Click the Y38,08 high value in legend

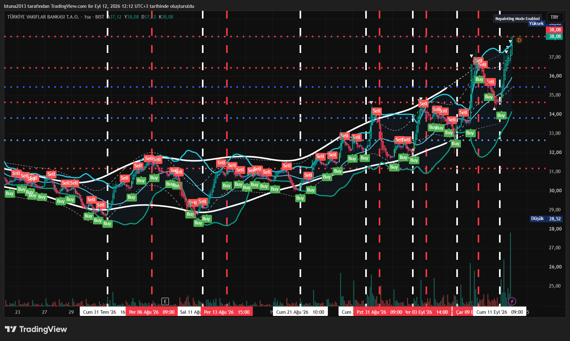click(x=131, y=17)
